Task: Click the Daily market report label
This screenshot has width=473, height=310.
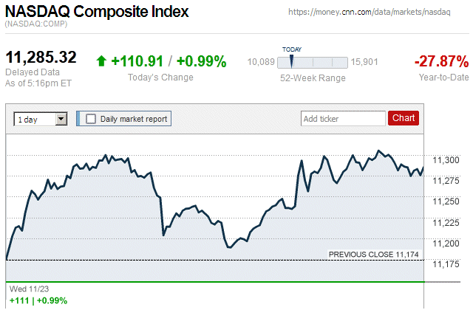Action: [134, 118]
